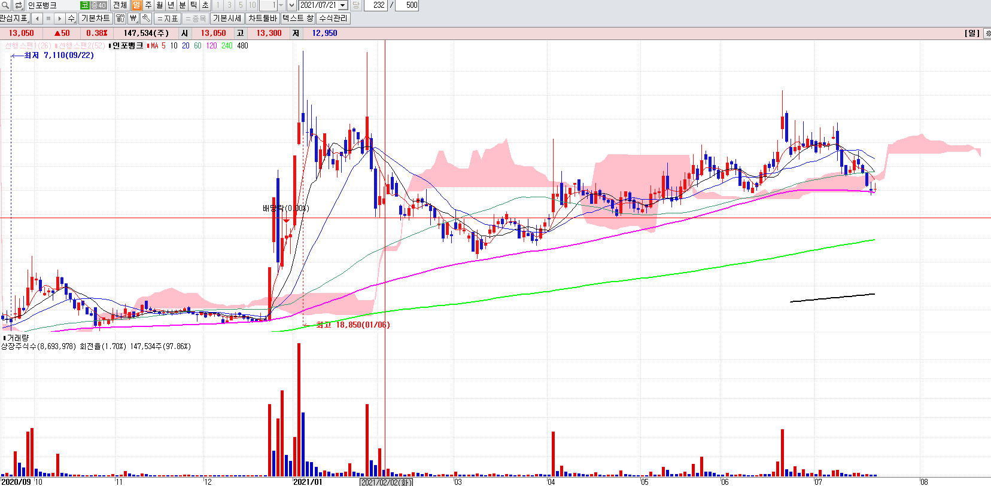Toggle the 기본시세 panel

[227, 19]
